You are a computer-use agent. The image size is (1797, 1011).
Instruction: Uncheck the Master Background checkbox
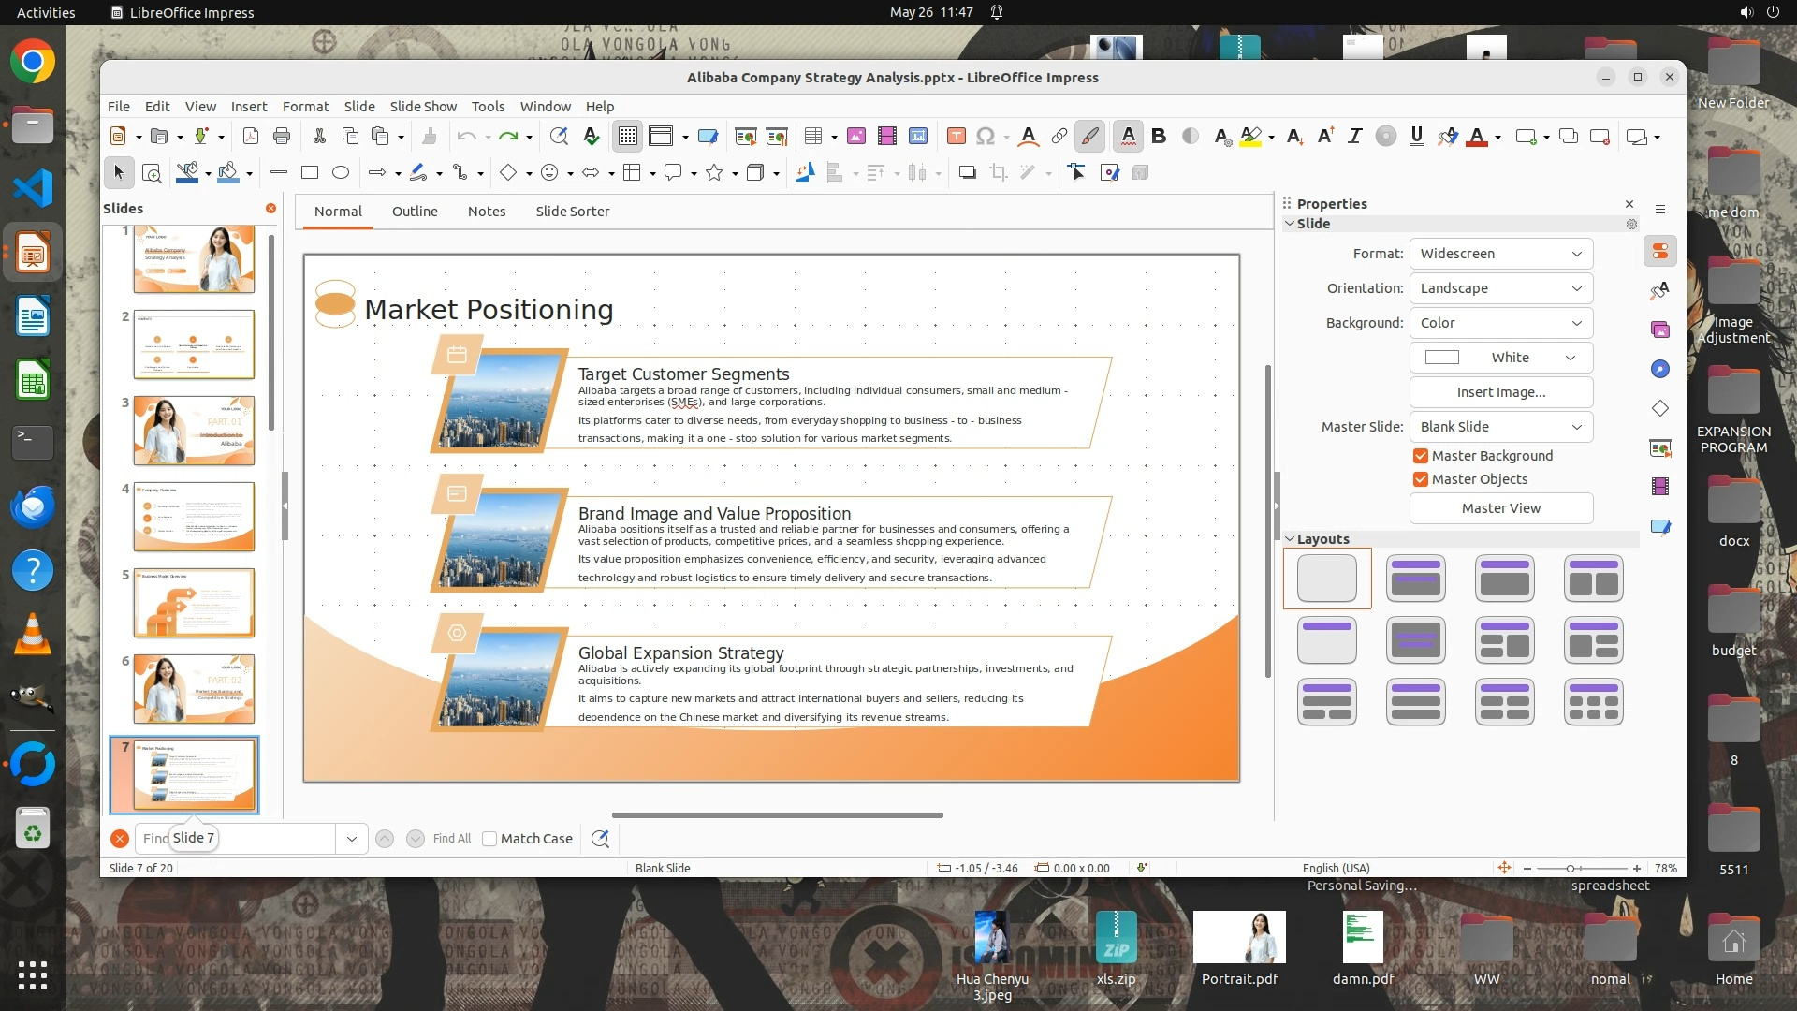[x=1421, y=456]
